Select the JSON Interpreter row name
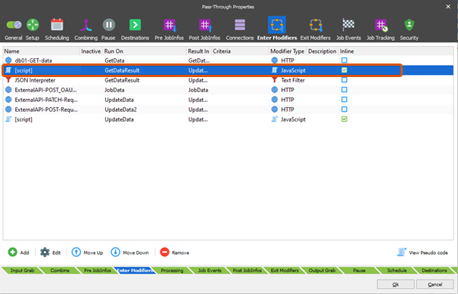 click(35, 80)
